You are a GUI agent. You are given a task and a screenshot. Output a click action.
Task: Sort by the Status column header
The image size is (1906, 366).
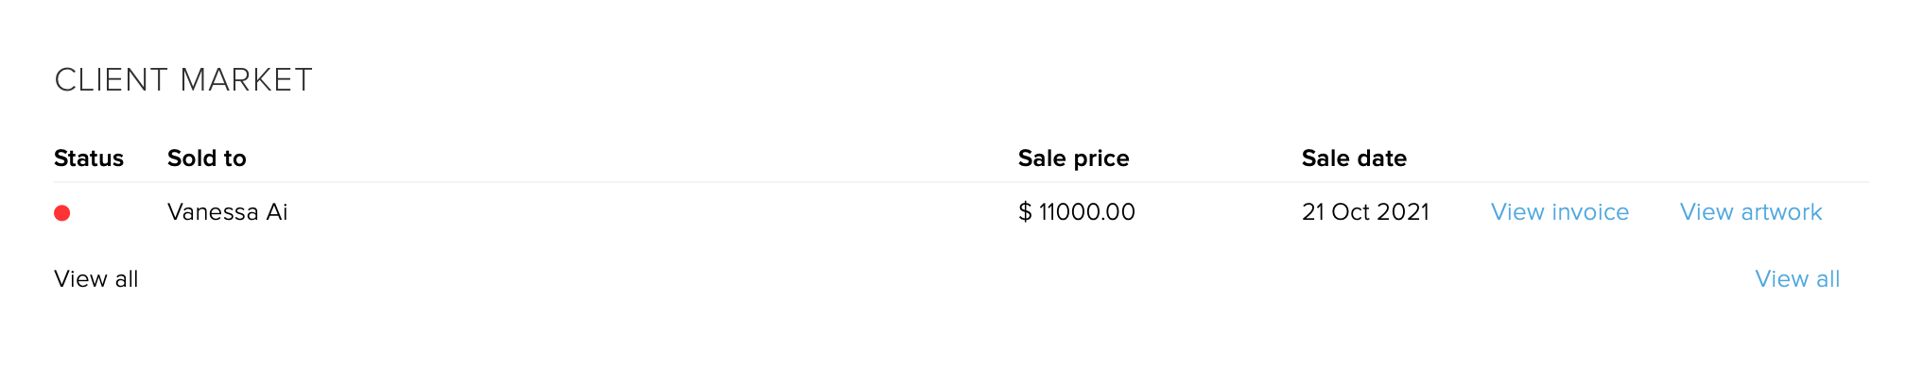click(89, 158)
